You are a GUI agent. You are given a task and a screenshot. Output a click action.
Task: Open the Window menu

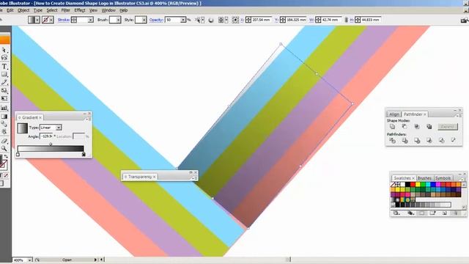[x=108, y=10]
